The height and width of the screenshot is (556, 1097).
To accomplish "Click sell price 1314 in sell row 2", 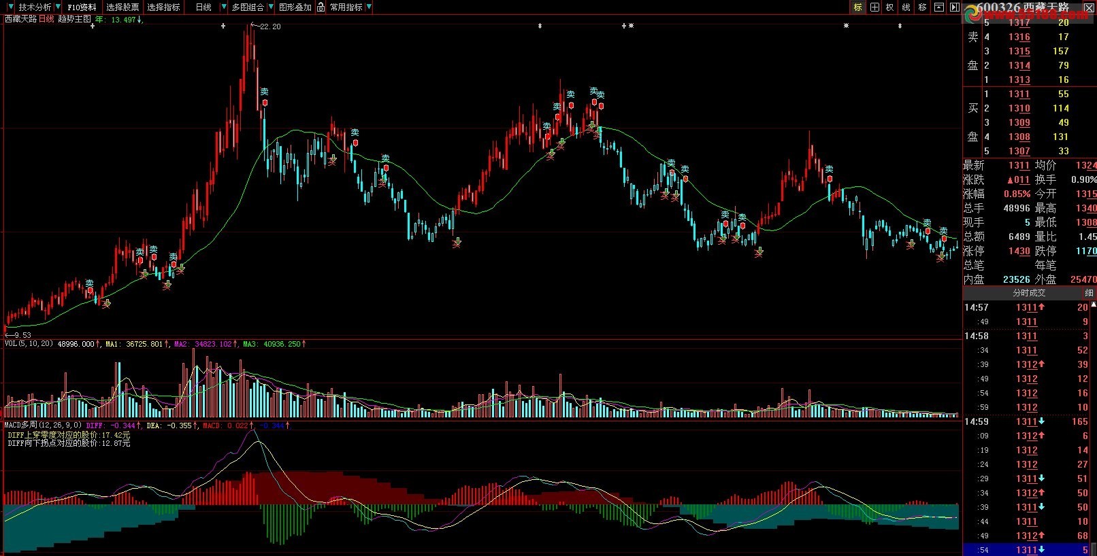I will [x=1019, y=65].
